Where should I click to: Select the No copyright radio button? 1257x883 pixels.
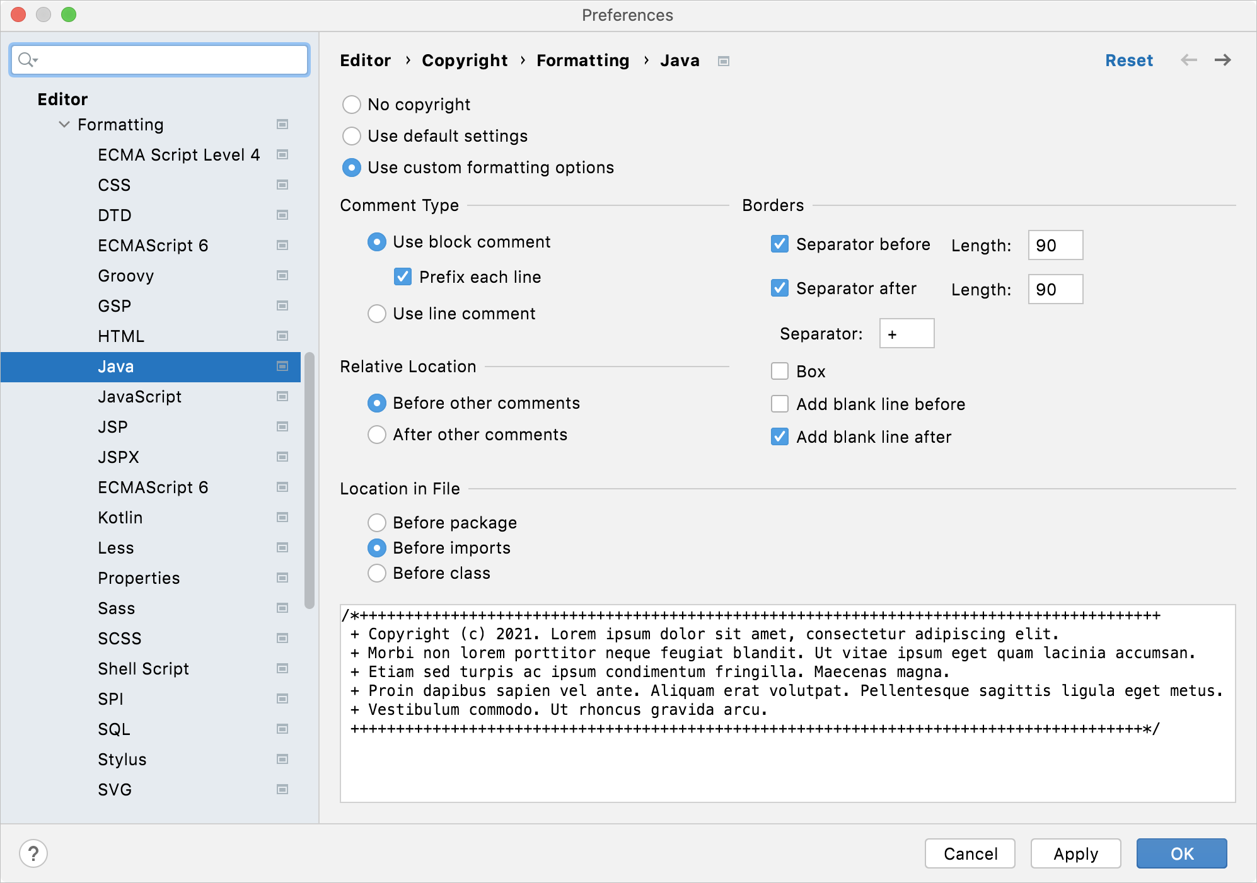352,105
